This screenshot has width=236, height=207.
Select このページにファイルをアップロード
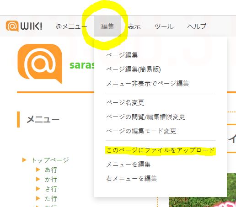tap(161, 150)
